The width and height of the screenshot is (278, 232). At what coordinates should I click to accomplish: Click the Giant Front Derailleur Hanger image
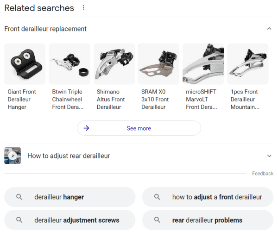pyautogui.click(x=25, y=64)
